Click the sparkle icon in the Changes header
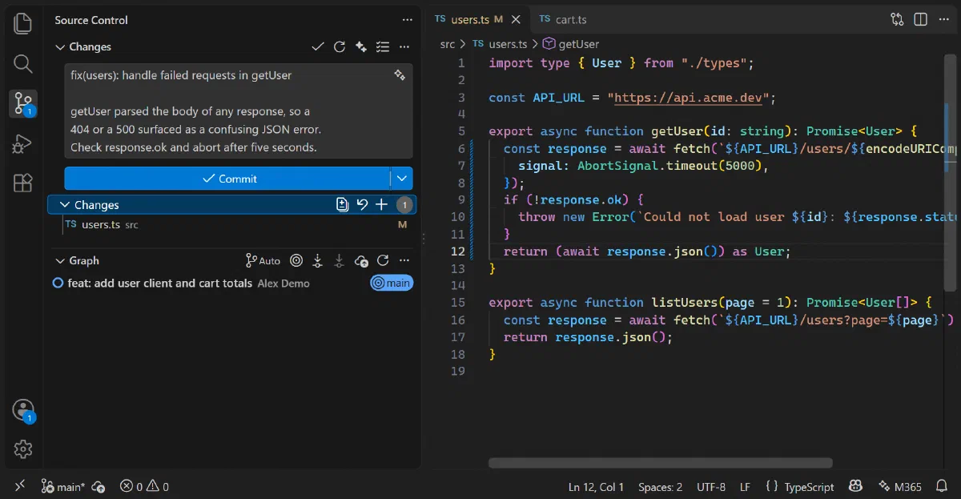Screen dimensions: 961x499 (x=361, y=47)
